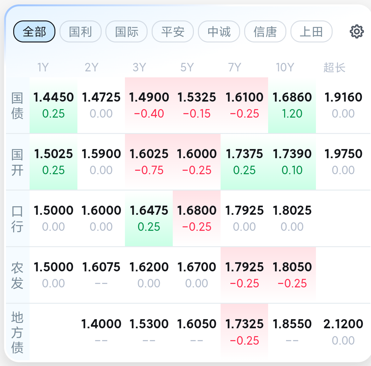Image resolution: width=371 pixels, height=366 pixels.
Task: Switch to the 国利 tab
Action: tap(81, 31)
